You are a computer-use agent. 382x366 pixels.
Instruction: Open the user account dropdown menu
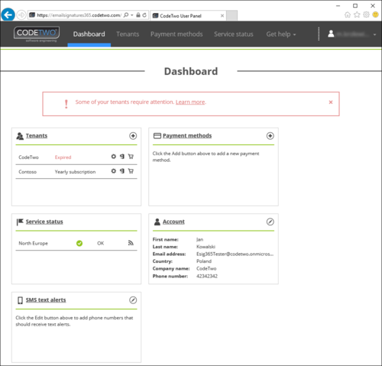(x=352, y=34)
